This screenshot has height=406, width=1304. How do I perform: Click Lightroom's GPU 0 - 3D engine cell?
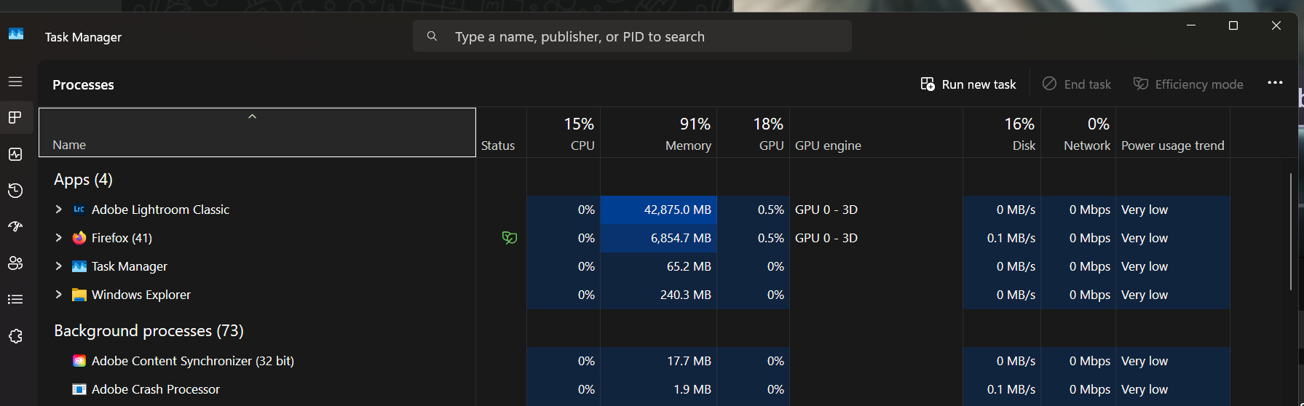coord(876,210)
